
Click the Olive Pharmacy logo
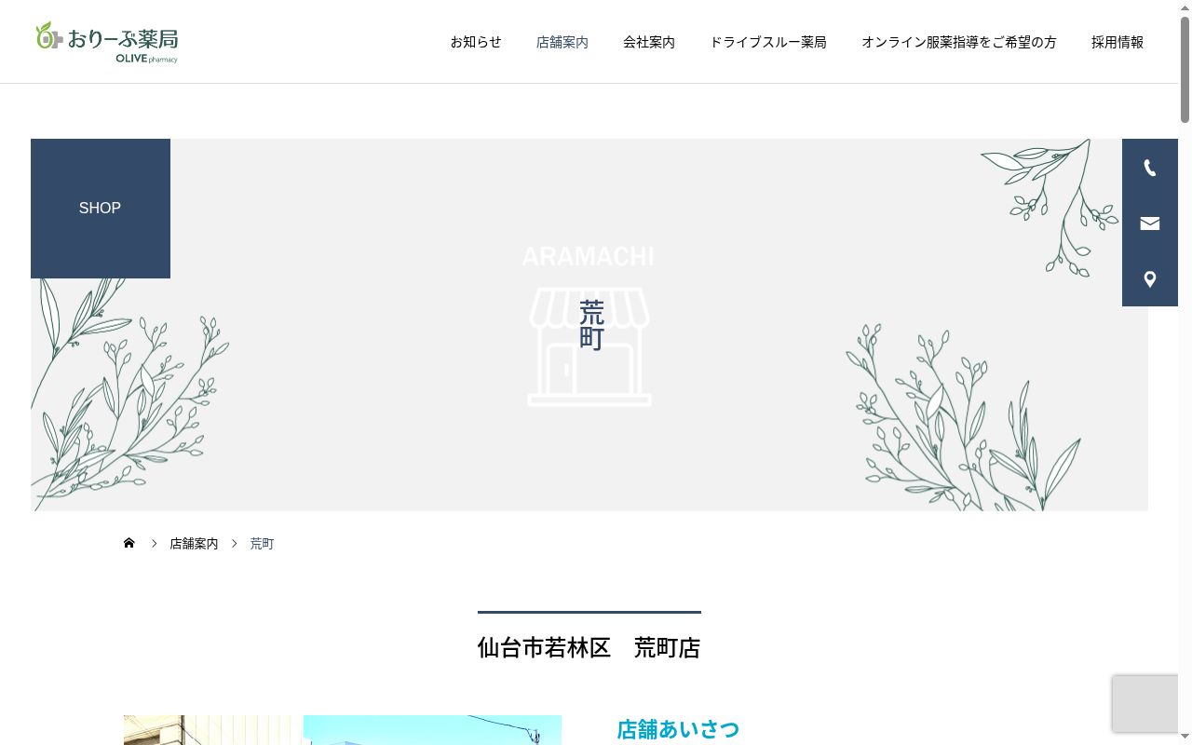106,42
